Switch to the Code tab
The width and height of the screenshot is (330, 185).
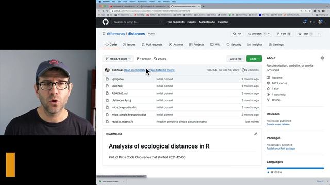pos(111,45)
